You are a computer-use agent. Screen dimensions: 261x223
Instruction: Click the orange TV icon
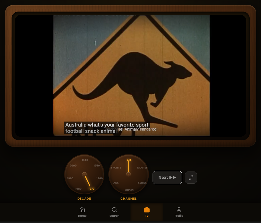pyautogui.click(x=147, y=210)
